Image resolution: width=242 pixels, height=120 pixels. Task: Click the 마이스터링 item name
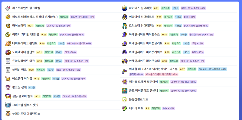point(19,26)
